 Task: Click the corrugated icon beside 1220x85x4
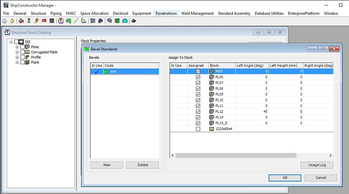pos(212,129)
